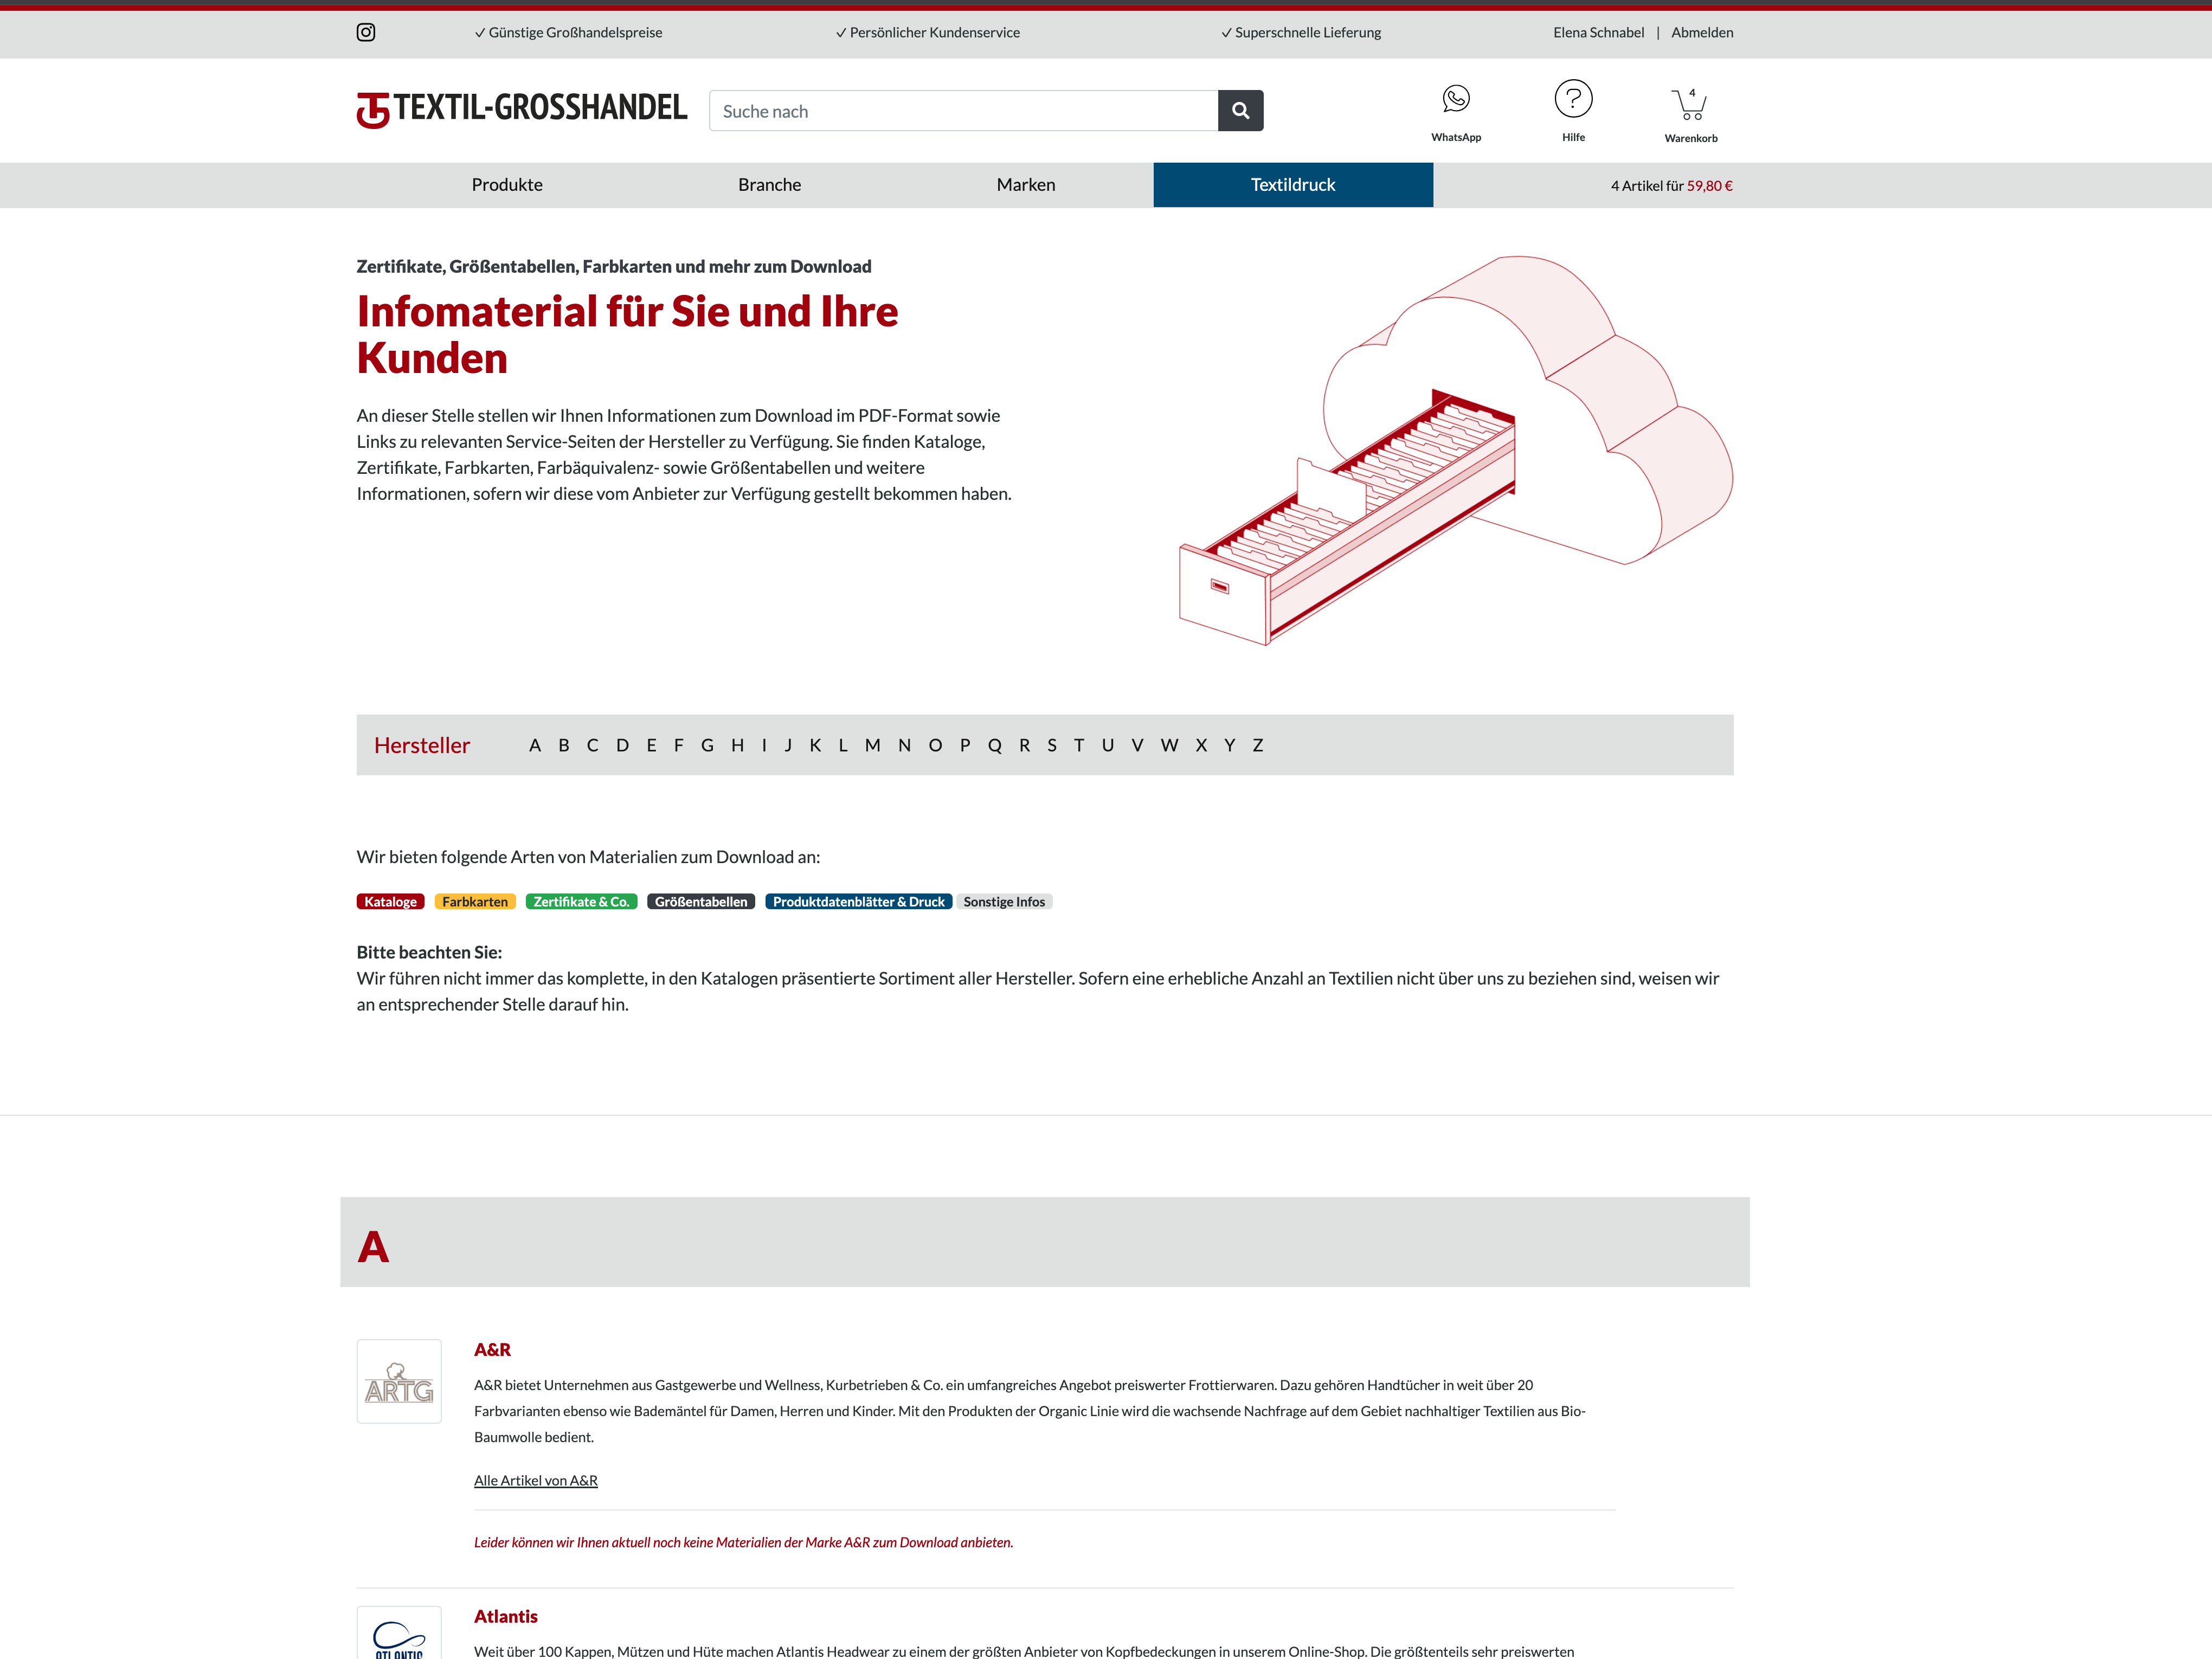
Task: Open the Marken menu
Action: point(1026,185)
